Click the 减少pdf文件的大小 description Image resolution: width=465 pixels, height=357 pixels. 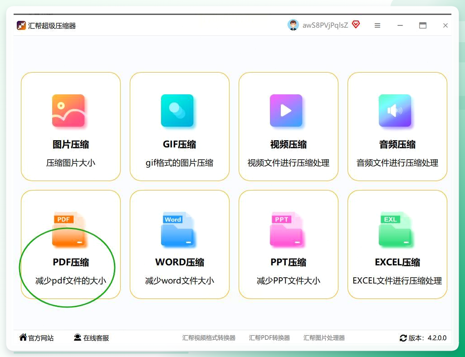[71, 280]
